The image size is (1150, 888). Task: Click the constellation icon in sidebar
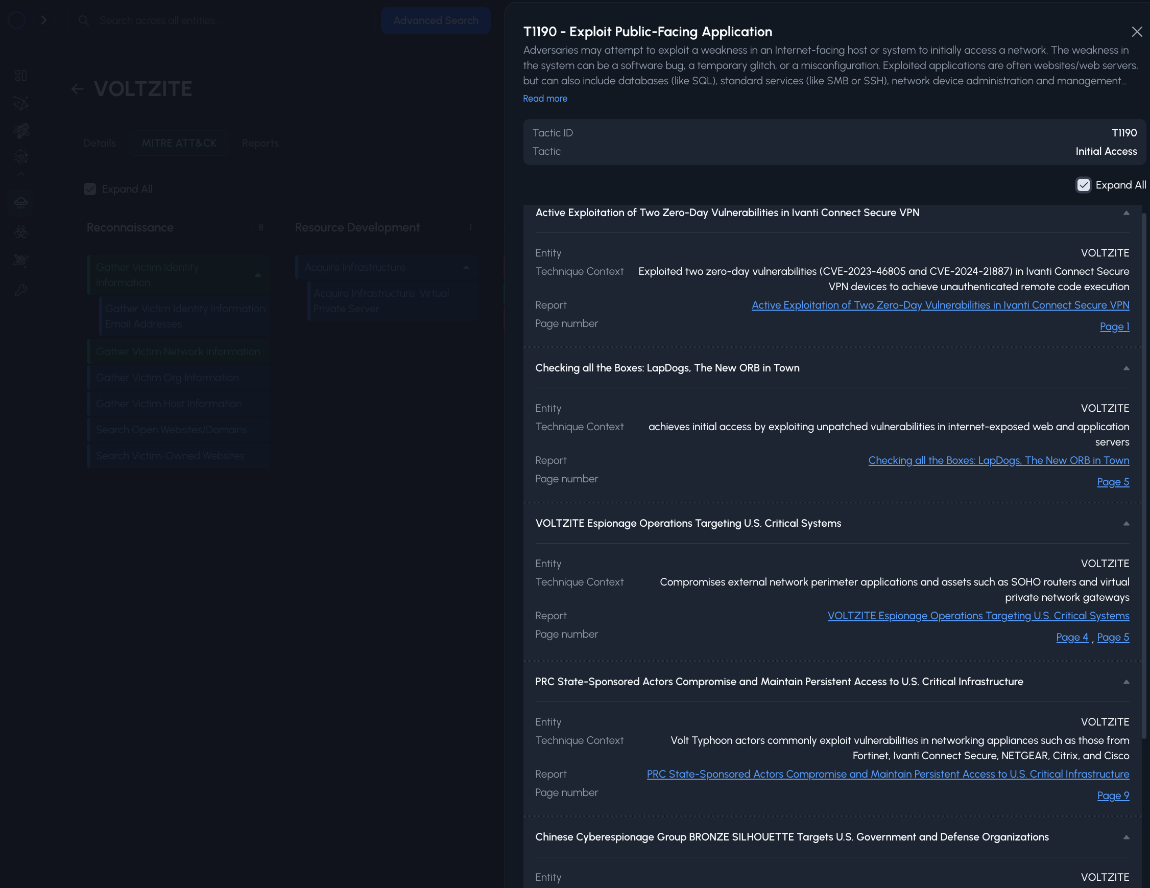tap(21, 103)
